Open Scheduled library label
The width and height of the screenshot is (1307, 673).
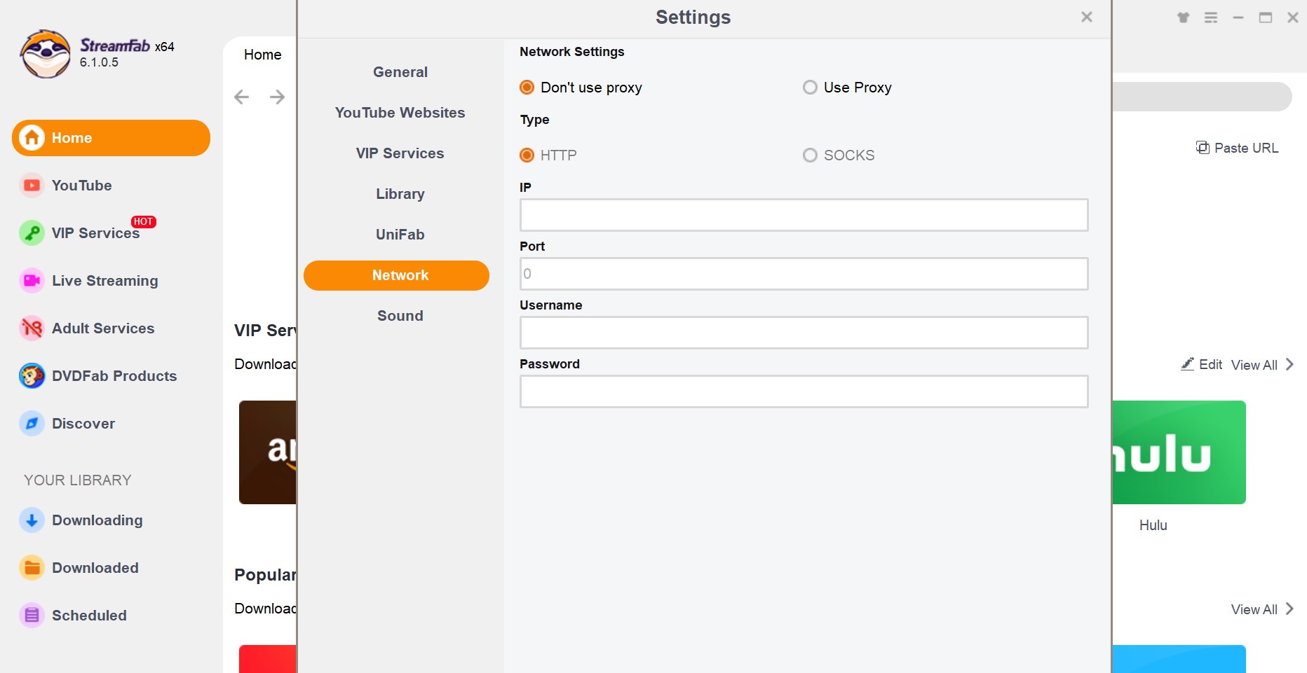[89, 616]
